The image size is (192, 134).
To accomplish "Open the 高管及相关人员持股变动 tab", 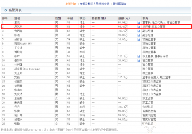I will point(95,4).
